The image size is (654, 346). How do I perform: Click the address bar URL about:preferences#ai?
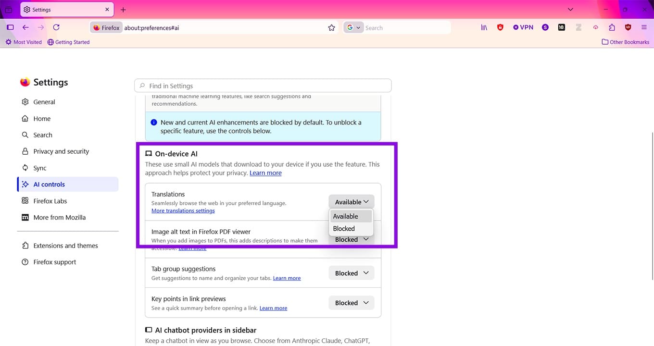pos(151,28)
